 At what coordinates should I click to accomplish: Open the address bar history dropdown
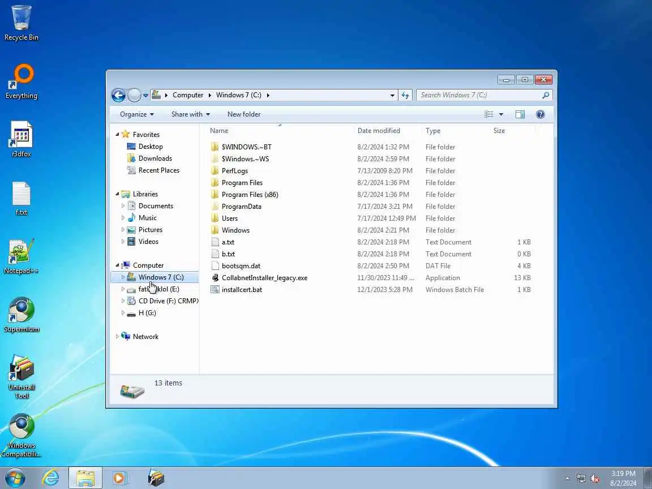point(392,95)
